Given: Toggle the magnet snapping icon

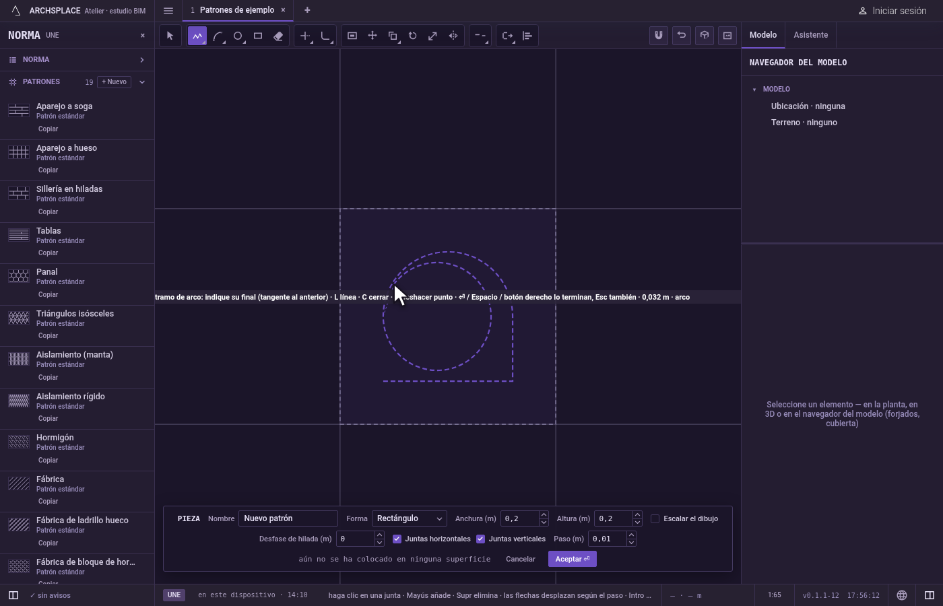Looking at the screenshot, I should click(659, 35).
